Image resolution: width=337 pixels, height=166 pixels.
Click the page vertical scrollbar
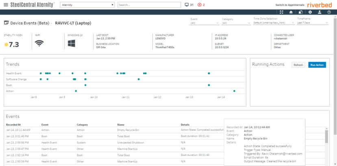(335, 76)
